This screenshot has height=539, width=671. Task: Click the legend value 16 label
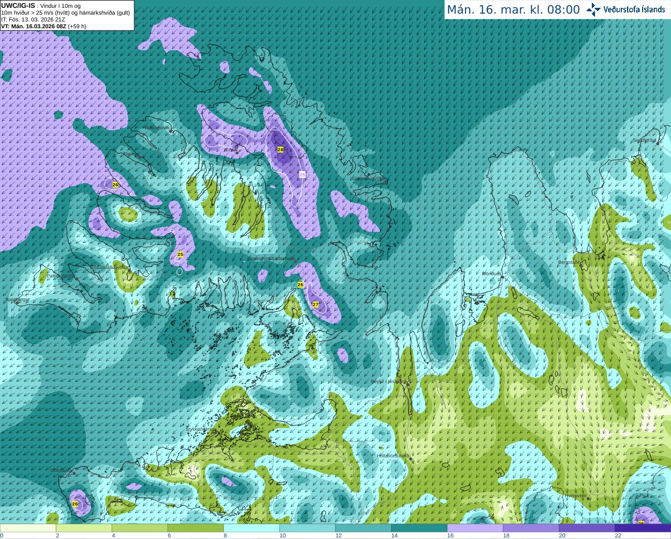pyautogui.click(x=450, y=535)
